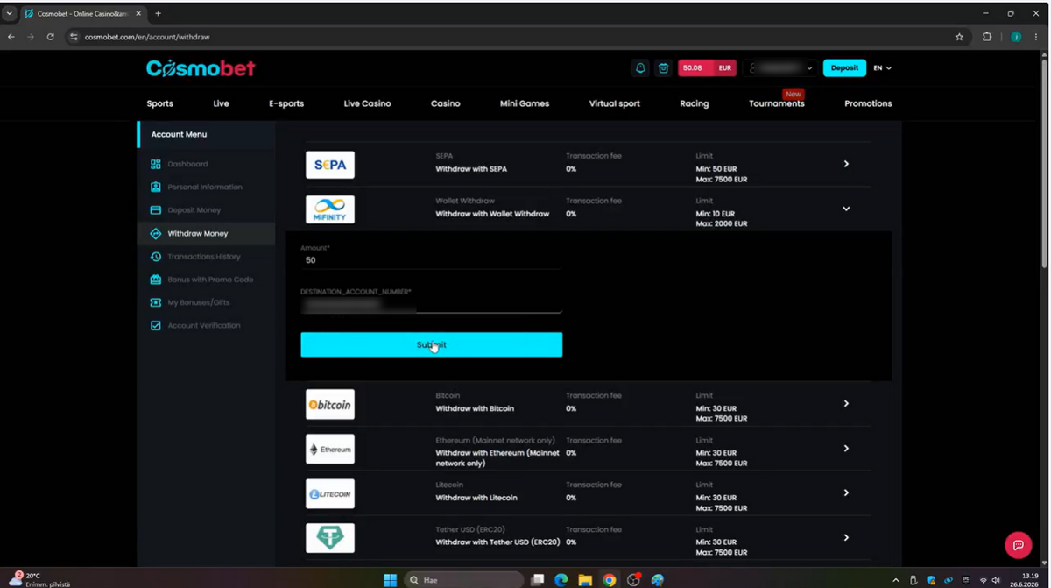
Task: Click the MiFinity payment logo
Action: (x=330, y=209)
